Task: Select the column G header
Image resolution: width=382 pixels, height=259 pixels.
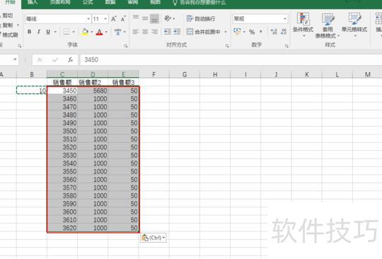Action: coord(185,74)
